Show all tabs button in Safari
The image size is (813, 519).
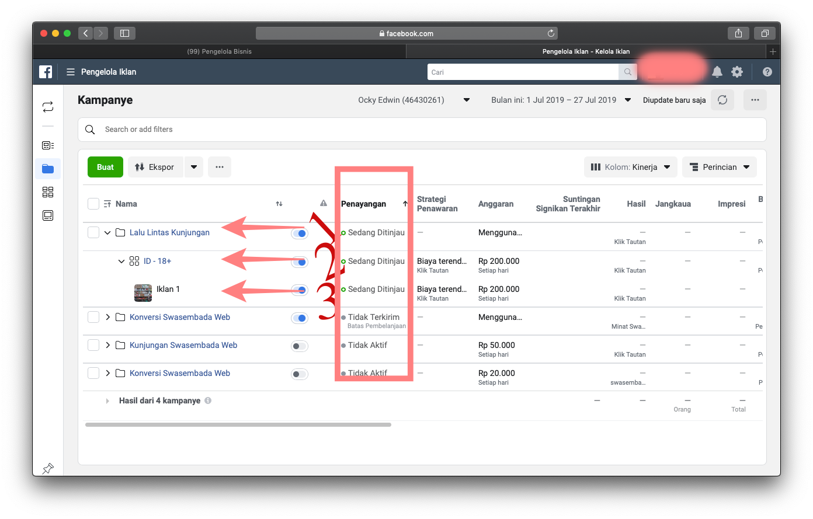click(765, 33)
